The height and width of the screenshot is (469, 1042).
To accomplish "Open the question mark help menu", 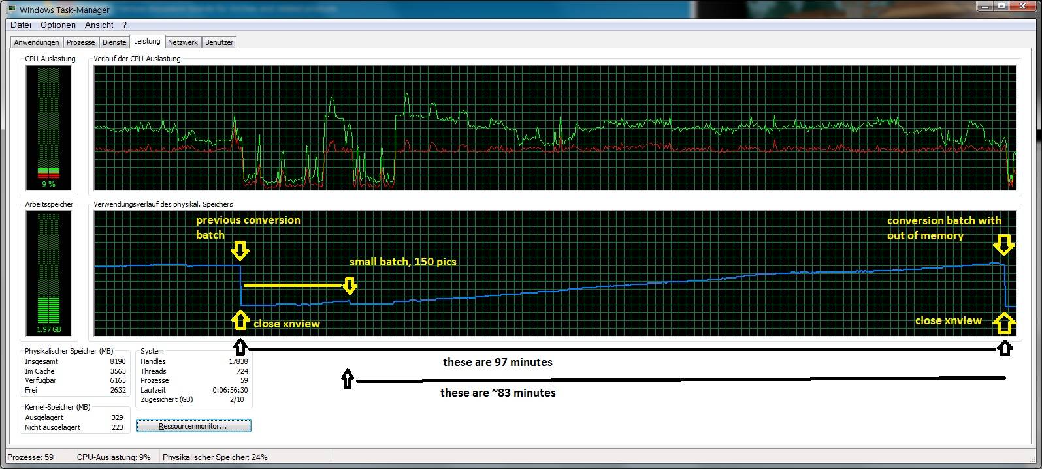I will (124, 25).
